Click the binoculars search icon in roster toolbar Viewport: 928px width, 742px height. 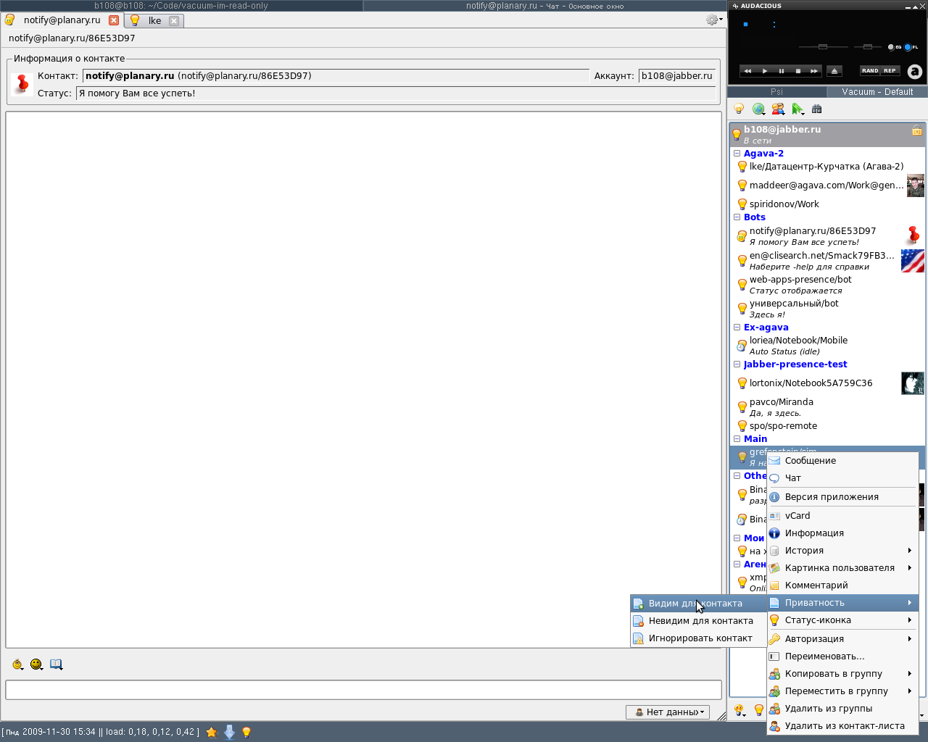coord(817,109)
